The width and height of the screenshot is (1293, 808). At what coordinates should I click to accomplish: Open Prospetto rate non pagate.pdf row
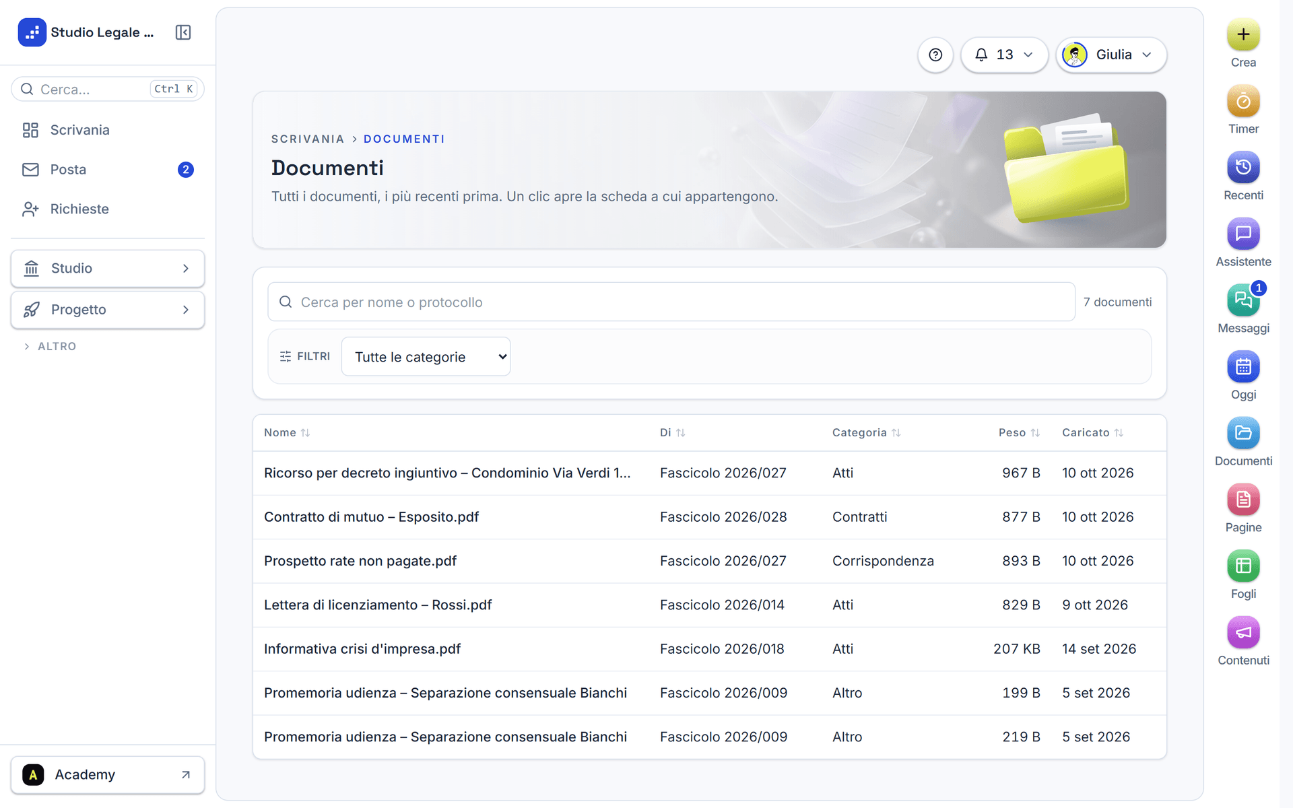[709, 562]
